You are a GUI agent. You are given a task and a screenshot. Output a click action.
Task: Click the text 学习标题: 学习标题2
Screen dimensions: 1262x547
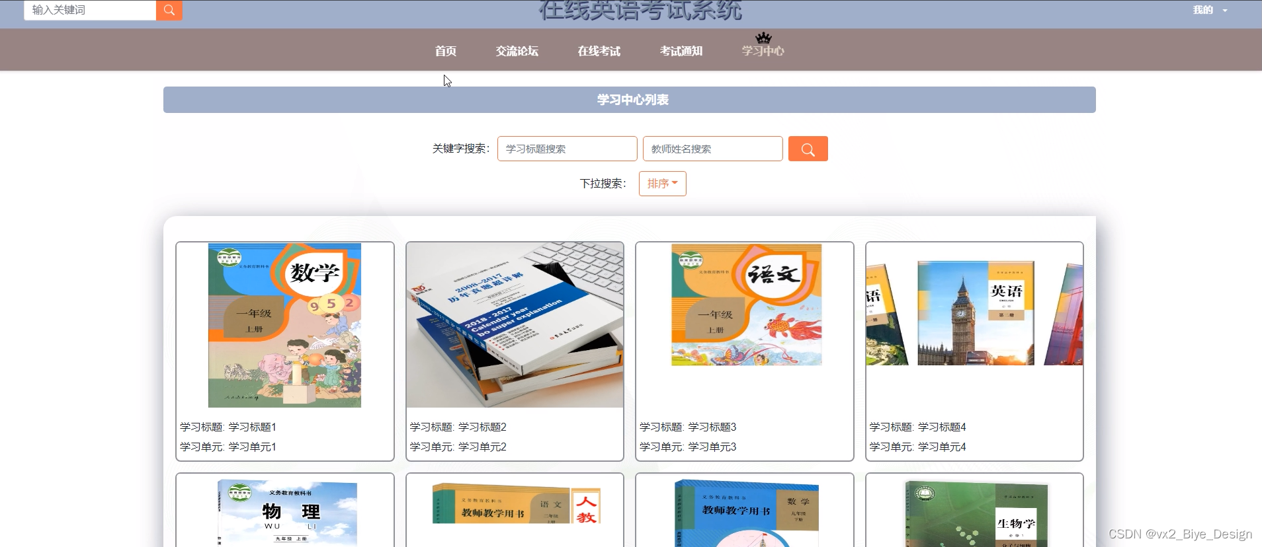pos(458,427)
